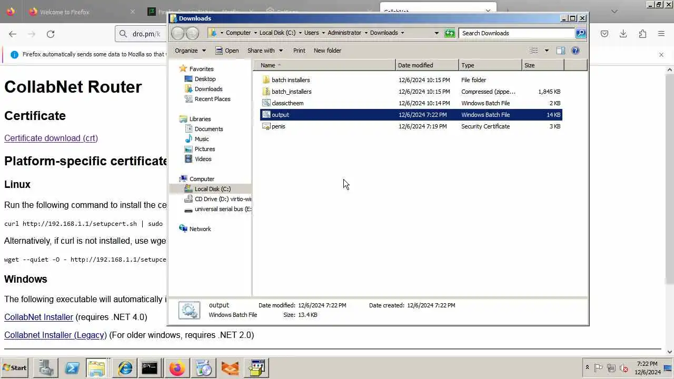
Task: Open the PowerShell taskbar icon
Action: 72,368
